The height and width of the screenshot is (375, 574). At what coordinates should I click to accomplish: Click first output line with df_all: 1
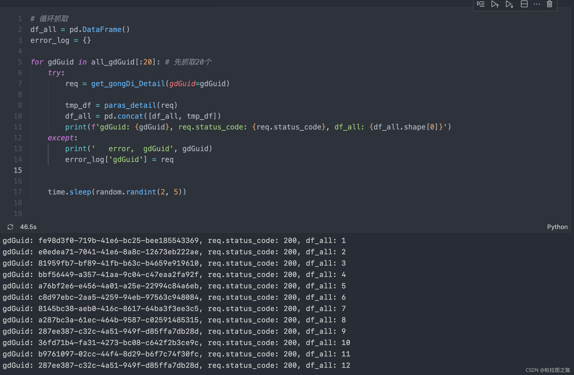174,240
